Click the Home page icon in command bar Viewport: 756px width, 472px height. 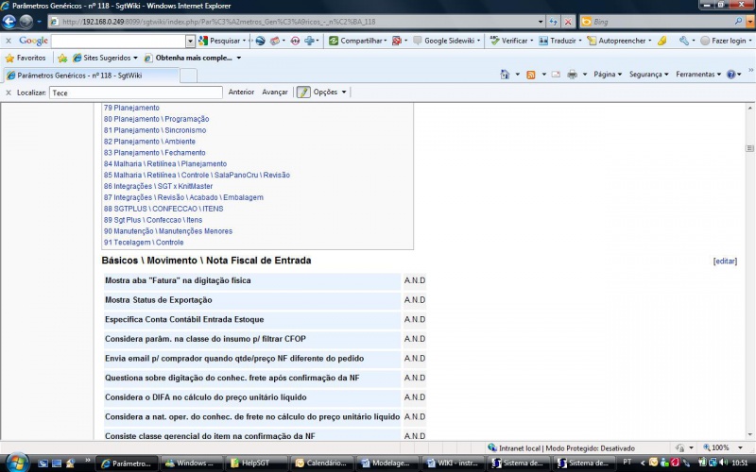[x=505, y=75]
